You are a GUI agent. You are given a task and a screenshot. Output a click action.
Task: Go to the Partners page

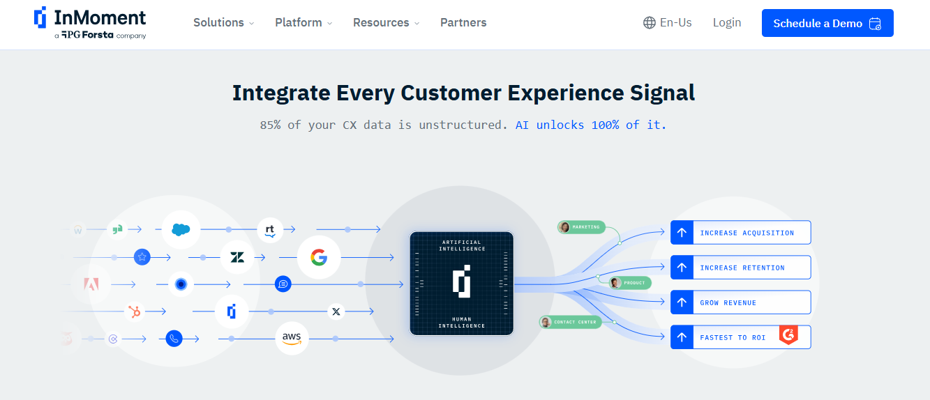(463, 22)
